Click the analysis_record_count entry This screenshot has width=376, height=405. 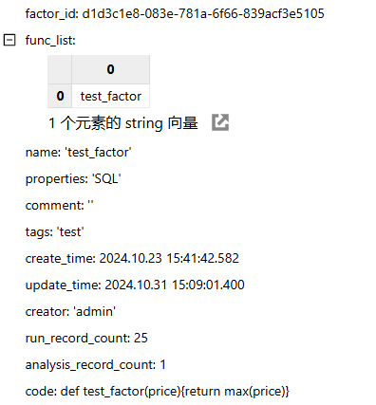click(95, 365)
